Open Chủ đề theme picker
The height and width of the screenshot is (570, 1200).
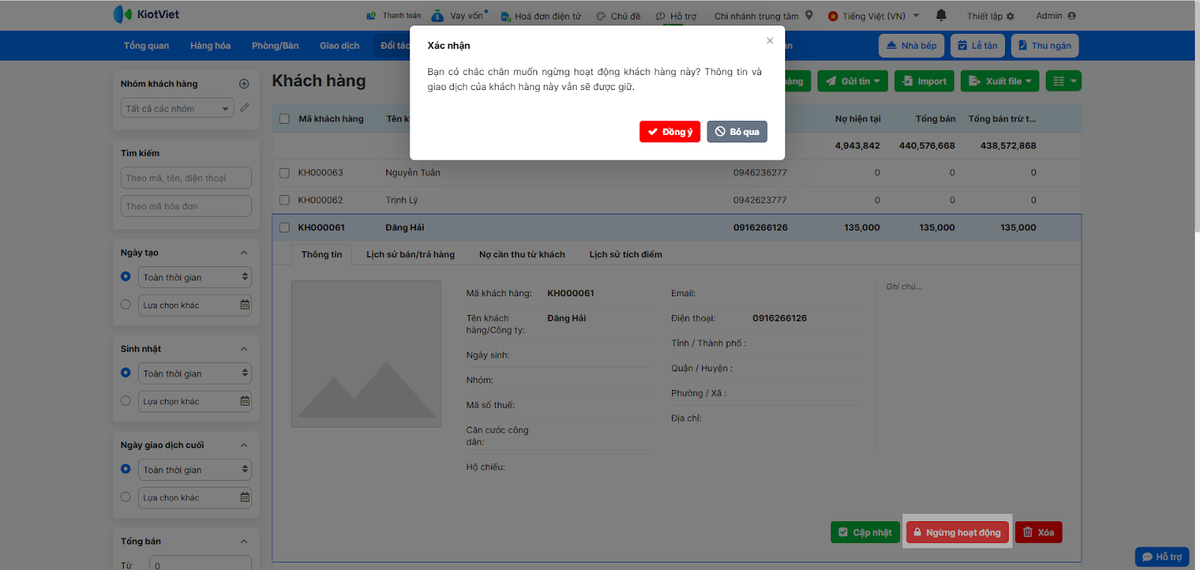(x=619, y=16)
